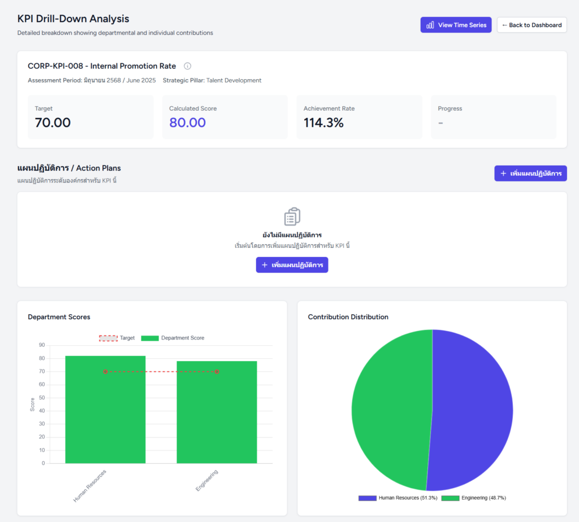Click the target point above Engineering bar
Viewport: 579px width, 522px height.
[x=217, y=372]
